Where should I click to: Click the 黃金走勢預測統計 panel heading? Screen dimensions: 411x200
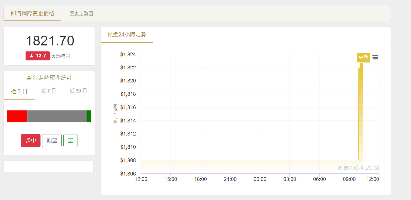[49, 78]
